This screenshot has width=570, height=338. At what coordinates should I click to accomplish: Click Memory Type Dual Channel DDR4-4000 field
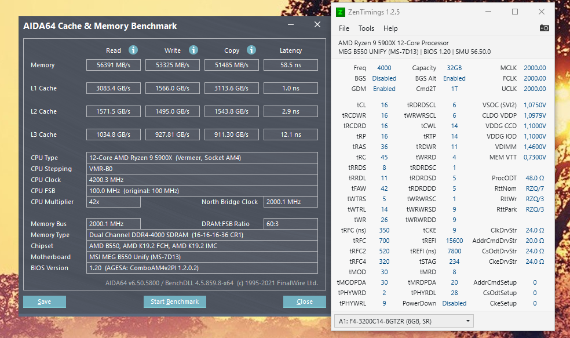click(x=202, y=235)
